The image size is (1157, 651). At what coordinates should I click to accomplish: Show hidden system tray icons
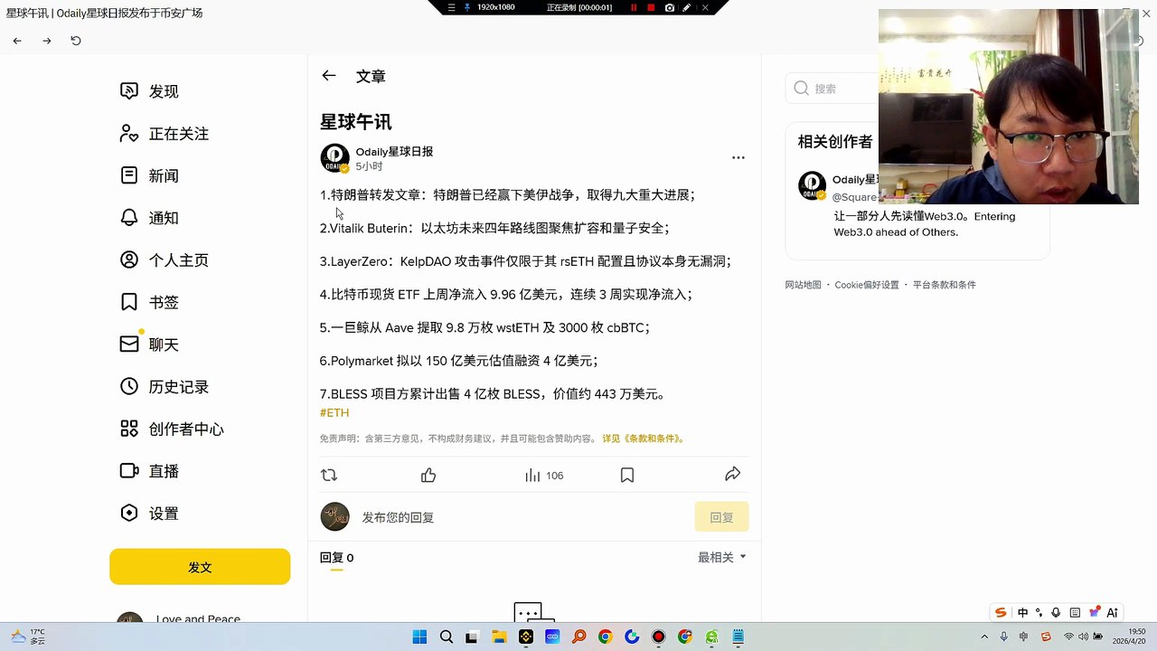pos(984,637)
